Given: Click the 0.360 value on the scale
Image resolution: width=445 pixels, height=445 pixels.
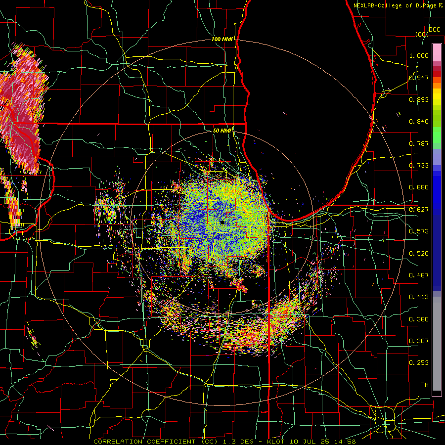Looking at the screenshot, I should coord(419,319).
